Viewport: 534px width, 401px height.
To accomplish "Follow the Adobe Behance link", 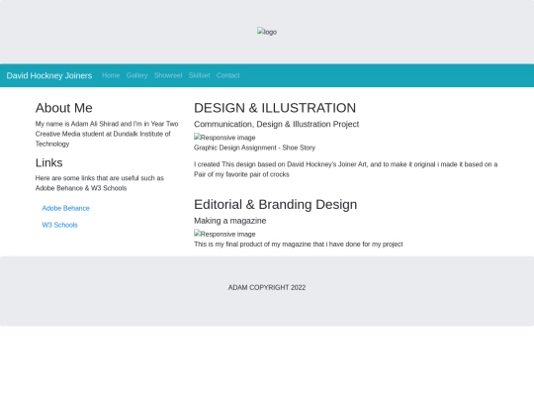I will pyautogui.click(x=65, y=208).
